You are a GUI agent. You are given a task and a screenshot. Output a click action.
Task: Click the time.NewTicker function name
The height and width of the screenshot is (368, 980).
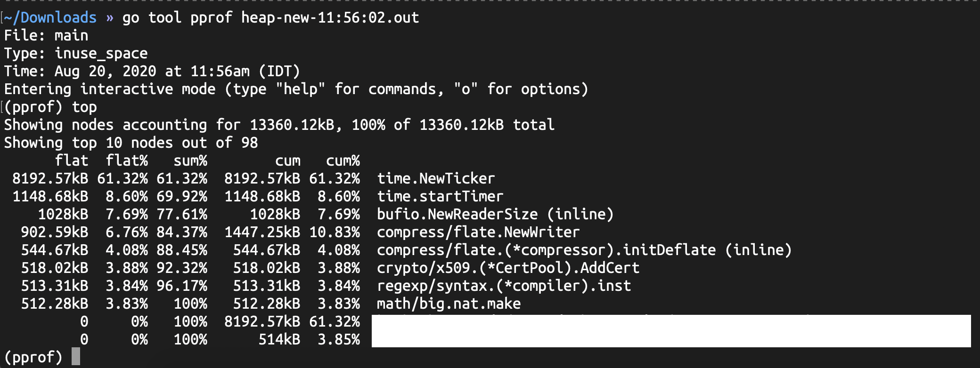pyautogui.click(x=436, y=179)
